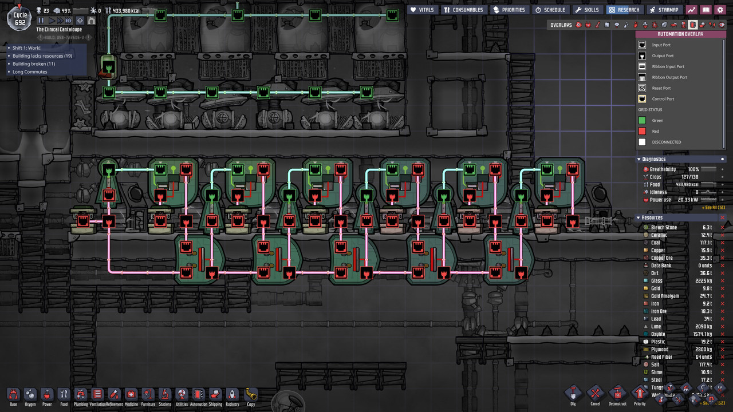This screenshot has width=733, height=412.
Task: Pause the game simulation
Action: click(x=41, y=21)
